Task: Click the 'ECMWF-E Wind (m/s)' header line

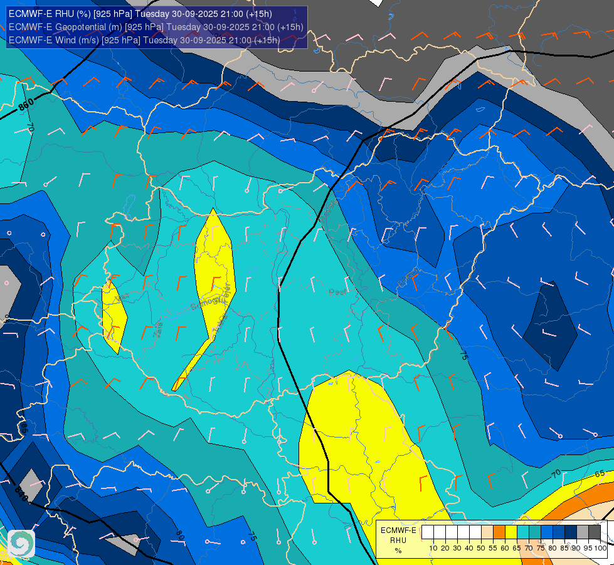Action: [x=144, y=40]
